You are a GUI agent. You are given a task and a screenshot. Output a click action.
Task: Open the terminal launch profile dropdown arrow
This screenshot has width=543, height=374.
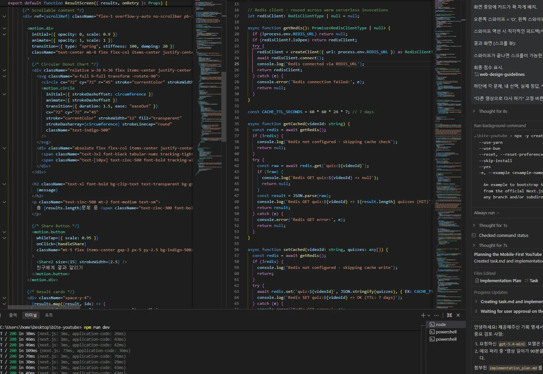[x=429, y=315]
